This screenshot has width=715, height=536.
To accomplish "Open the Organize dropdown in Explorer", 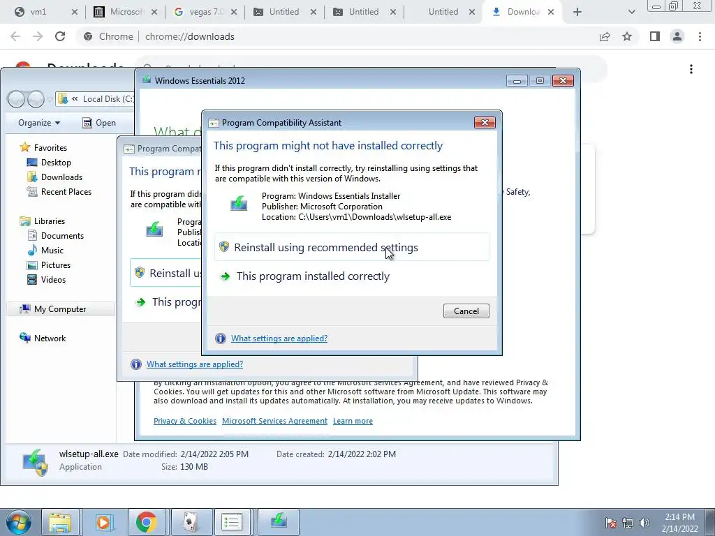I will coord(39,123).
